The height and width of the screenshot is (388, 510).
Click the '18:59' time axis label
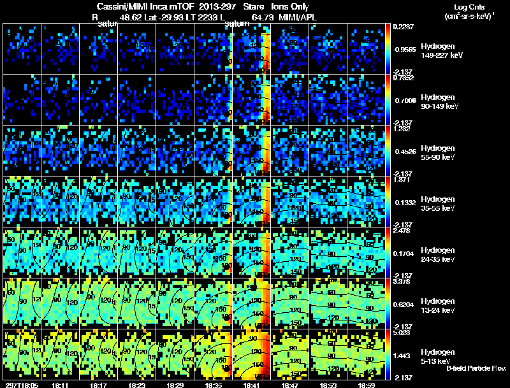click(x=367, y=385)
